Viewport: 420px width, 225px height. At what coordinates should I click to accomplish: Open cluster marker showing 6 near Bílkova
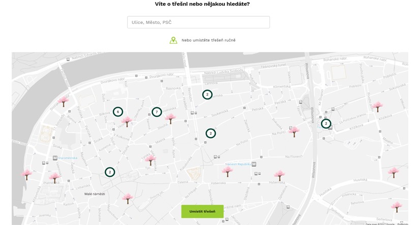pyautogui.click(x=118, y=112)
